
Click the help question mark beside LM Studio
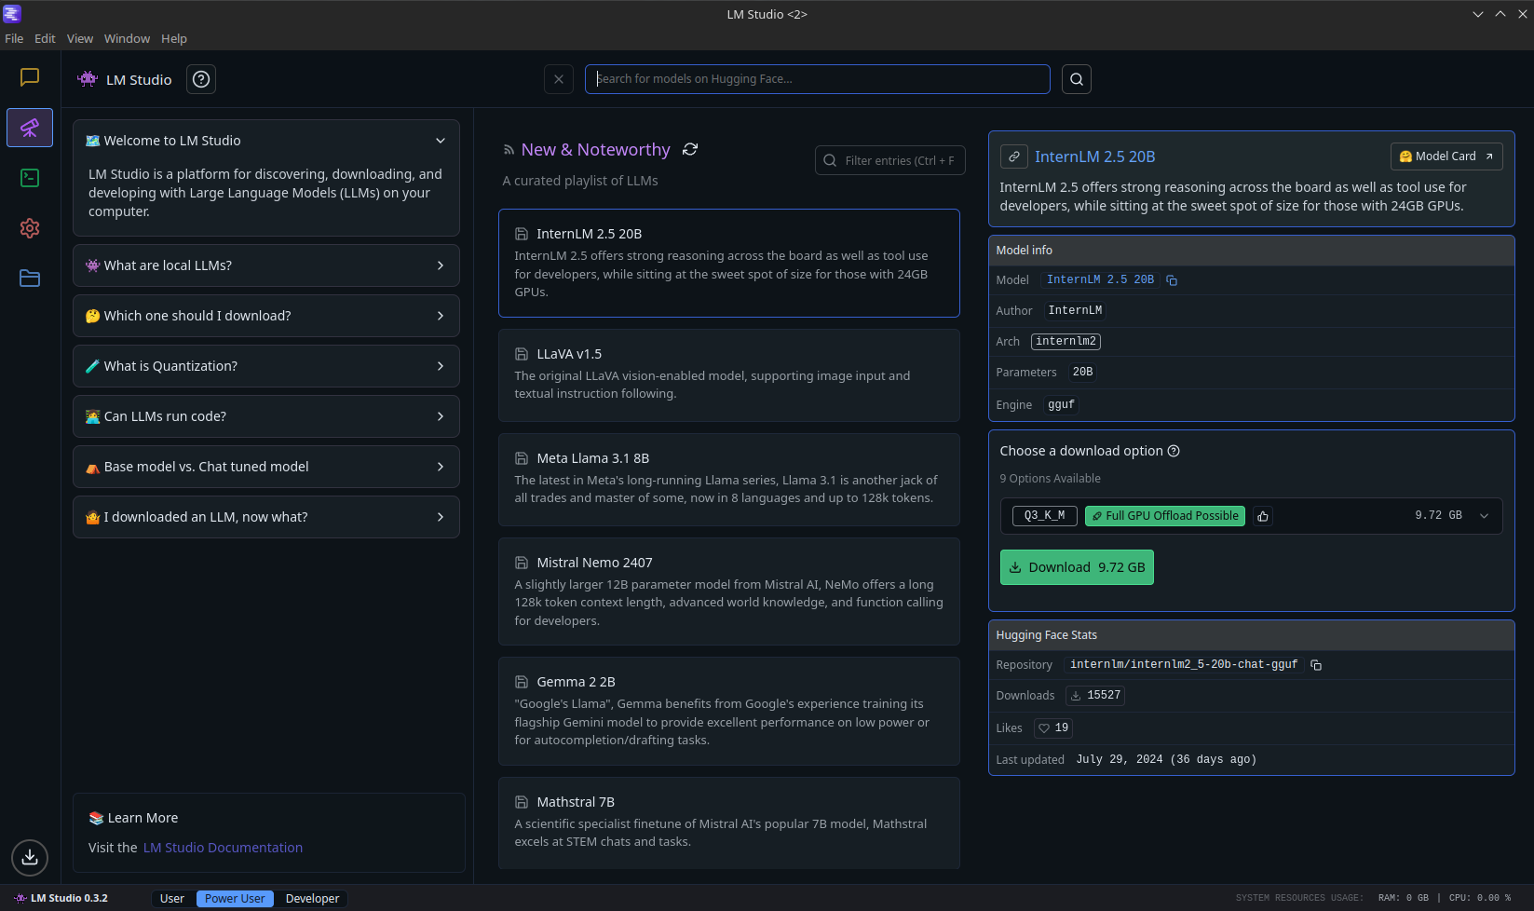click(201, 79)
